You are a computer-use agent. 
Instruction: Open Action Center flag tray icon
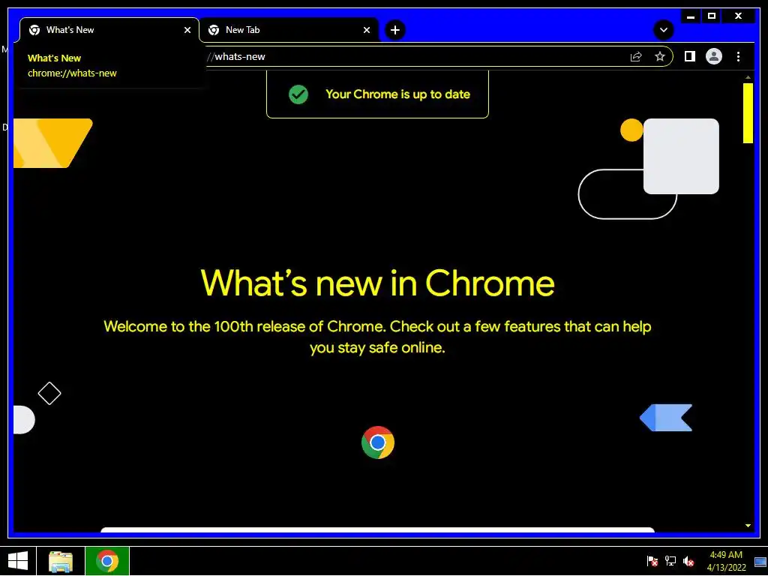coord(652,561)
